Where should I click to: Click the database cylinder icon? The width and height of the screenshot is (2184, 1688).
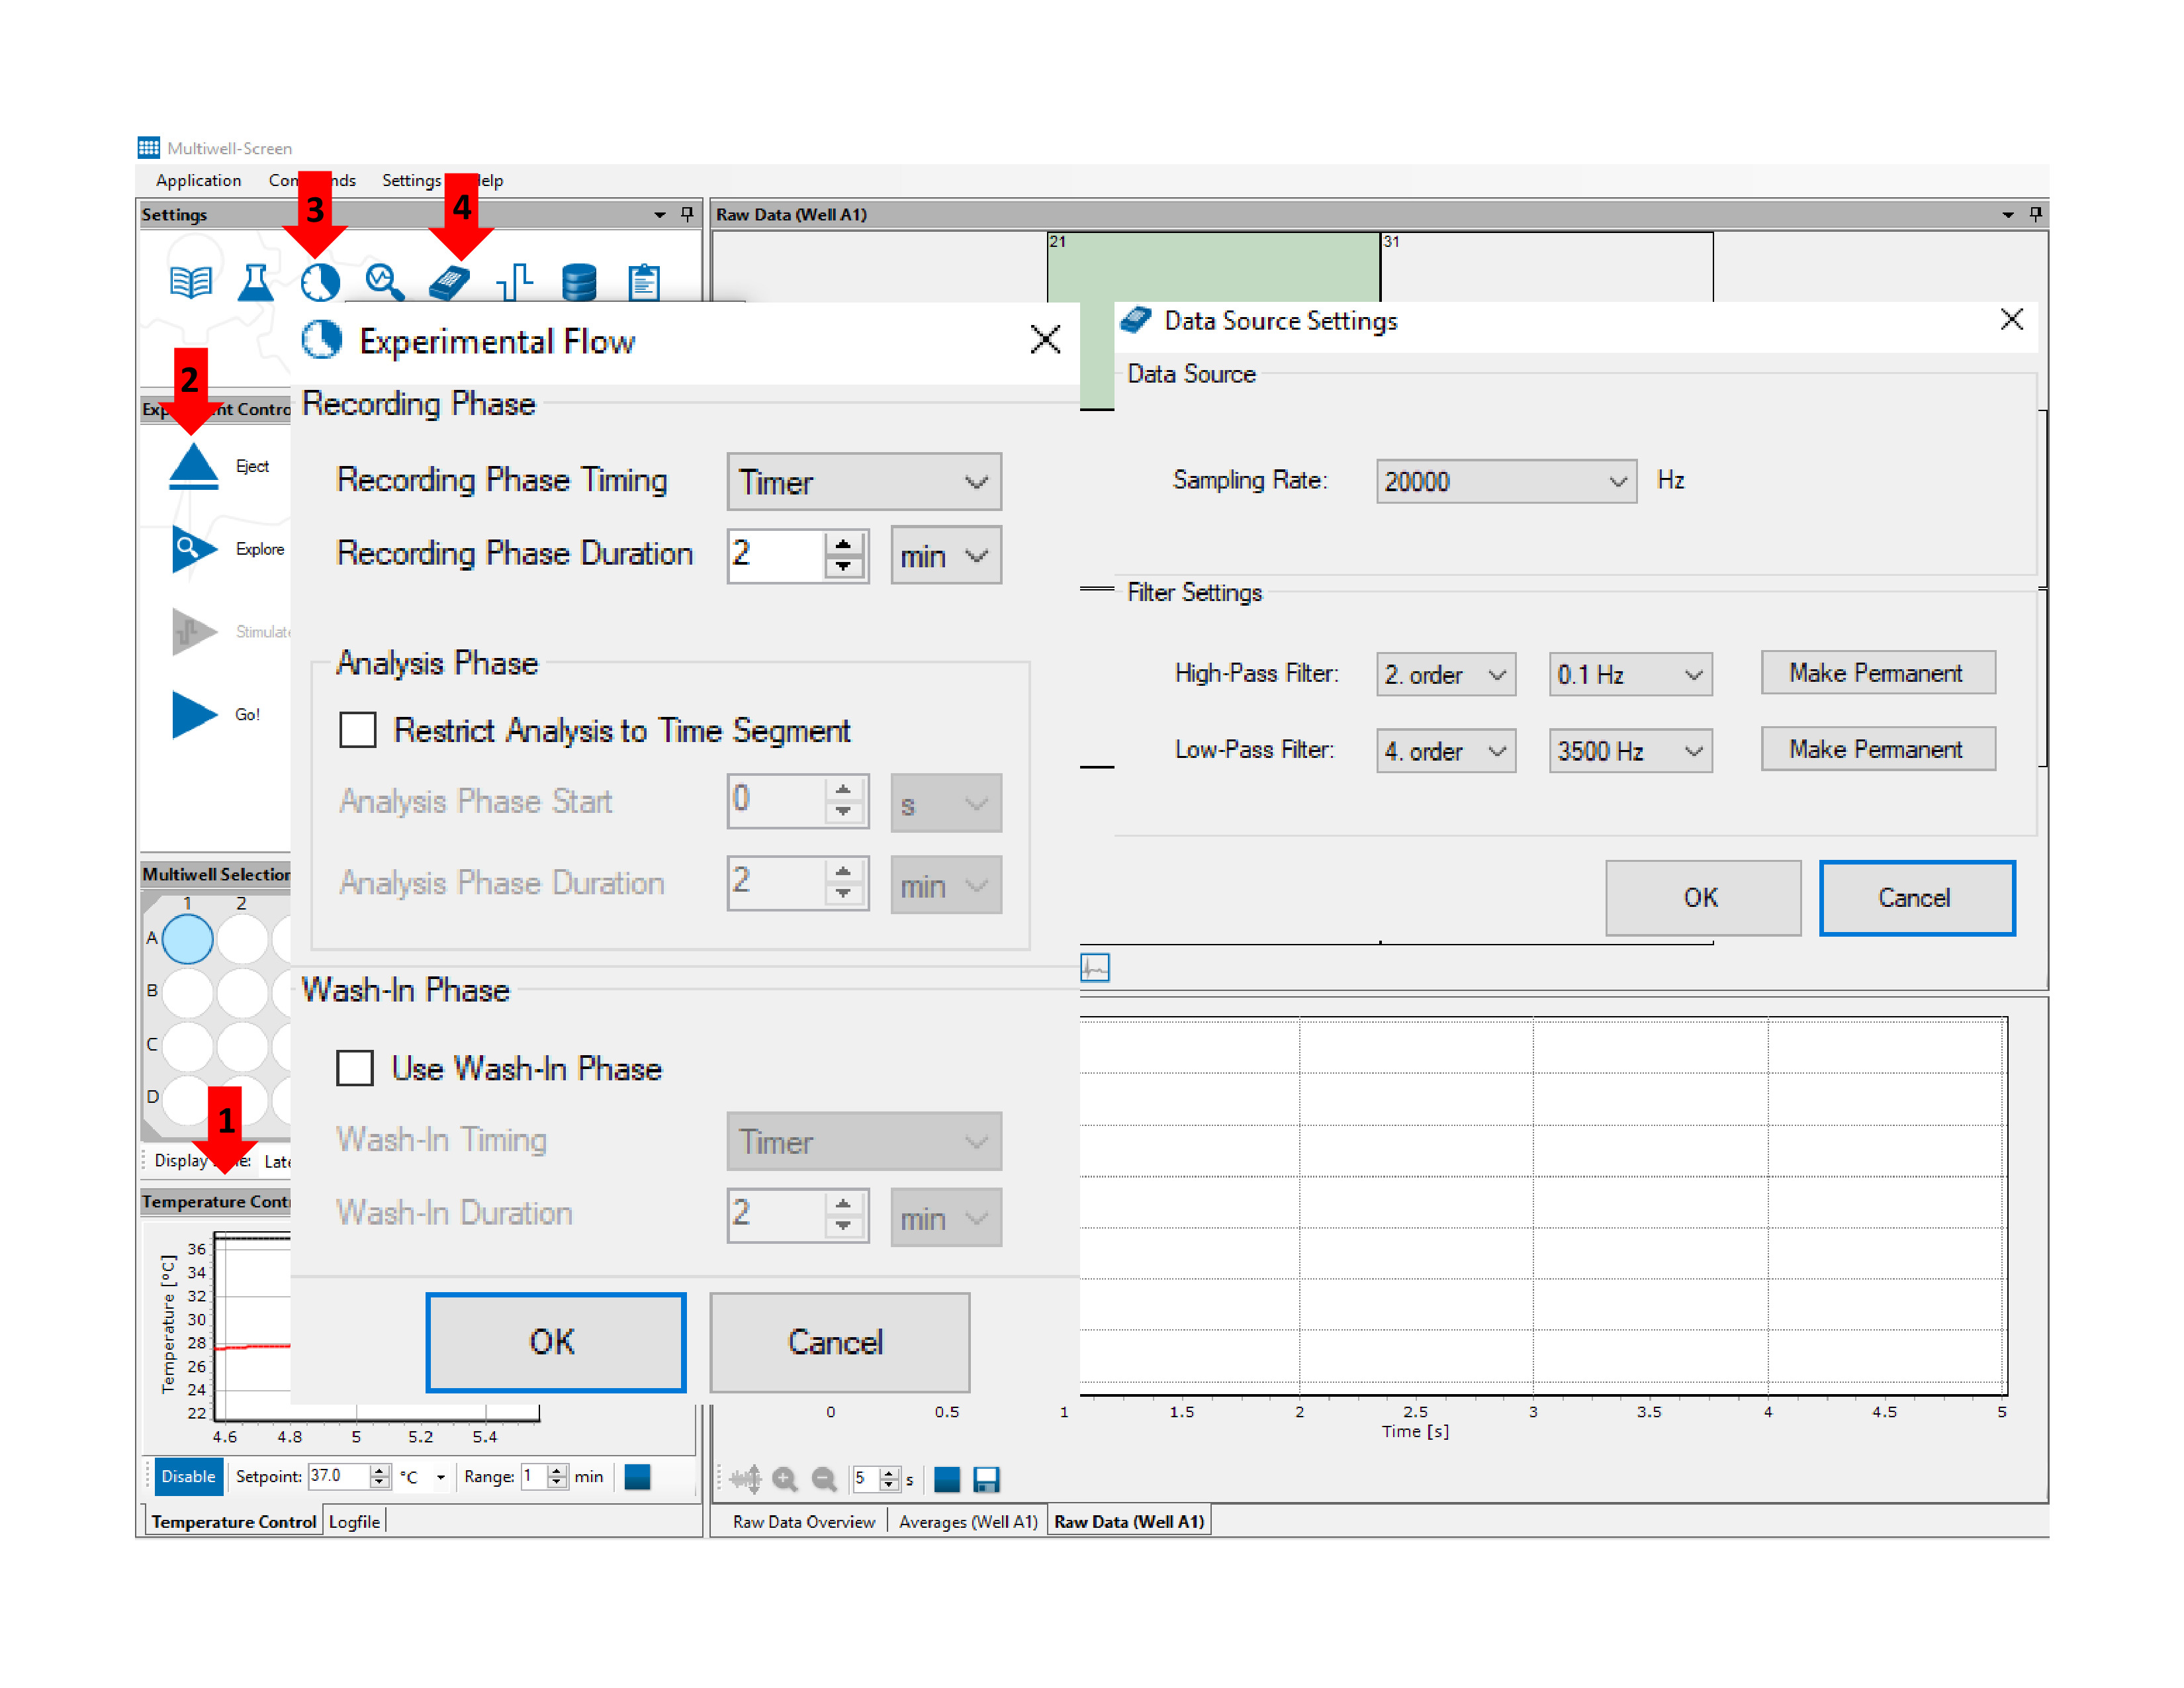point(579,282)
